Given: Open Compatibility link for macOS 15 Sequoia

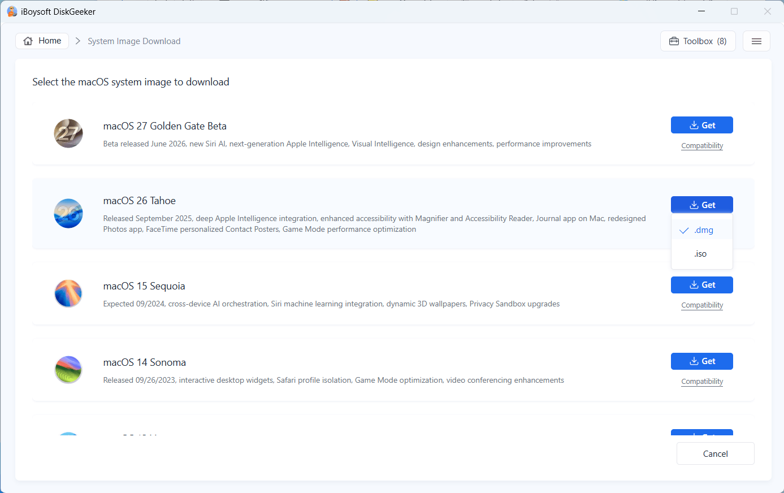Looking at the screenshot, I should pyautogui.click(x=702, y=305).
